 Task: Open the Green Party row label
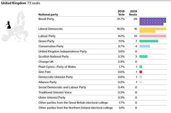click(x=47, y=41)
